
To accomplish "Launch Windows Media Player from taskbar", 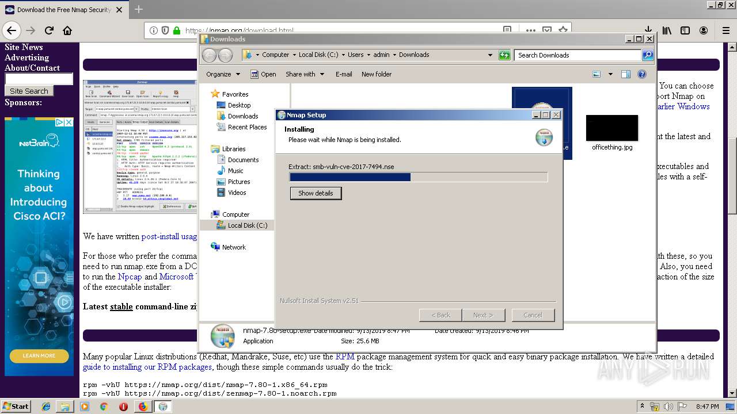I will (x=85, y=407).
